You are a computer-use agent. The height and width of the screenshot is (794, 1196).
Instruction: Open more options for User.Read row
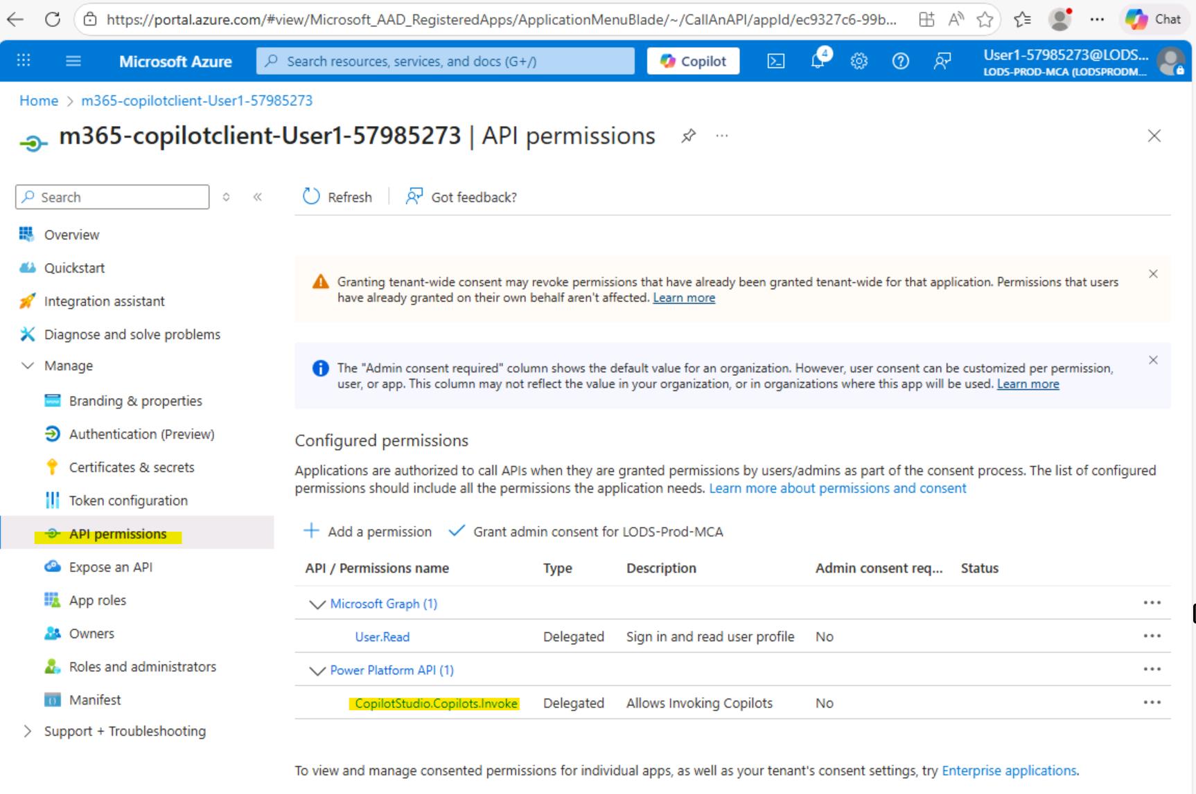tap(1152, 636)
